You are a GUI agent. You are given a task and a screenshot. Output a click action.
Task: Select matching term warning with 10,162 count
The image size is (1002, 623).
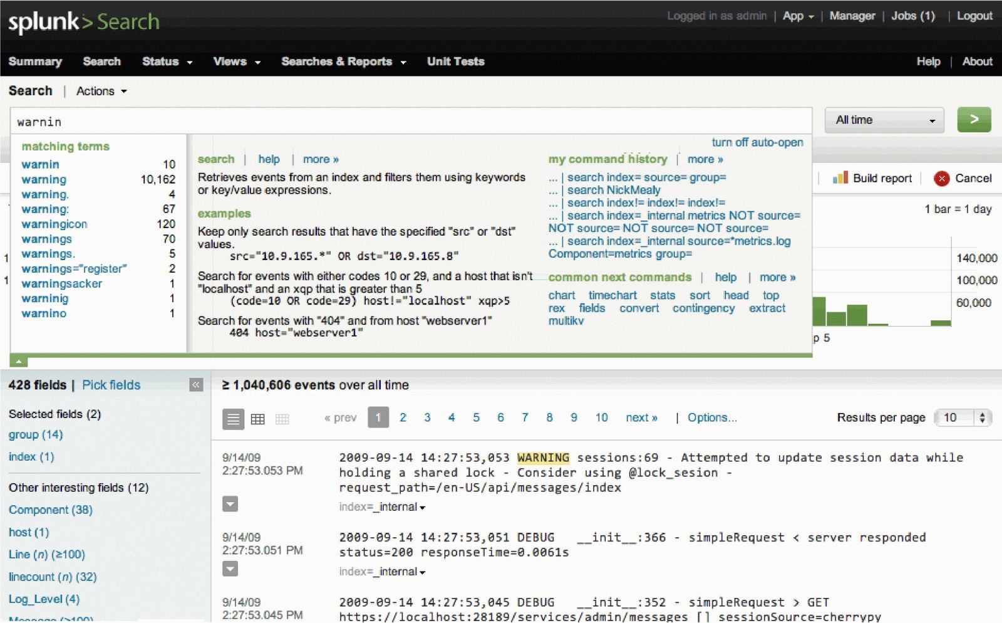pos(44,180)
